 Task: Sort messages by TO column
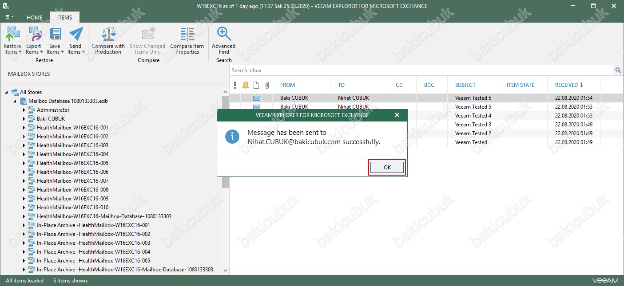(x=341, y=85)
